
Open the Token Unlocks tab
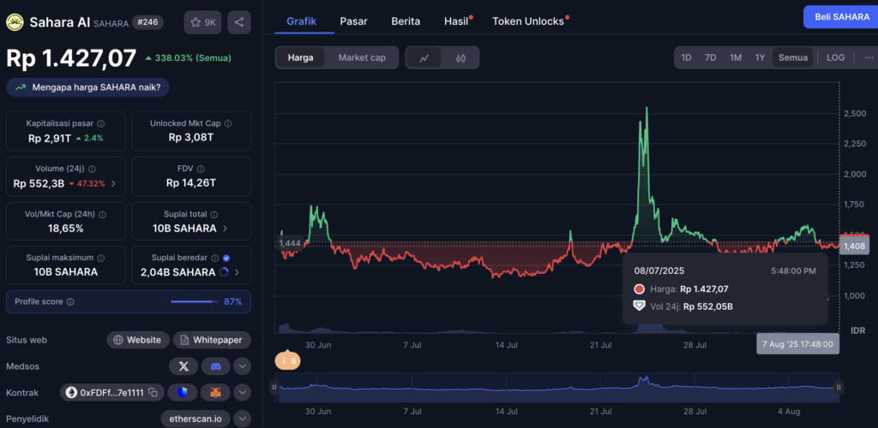pos(529,21)
